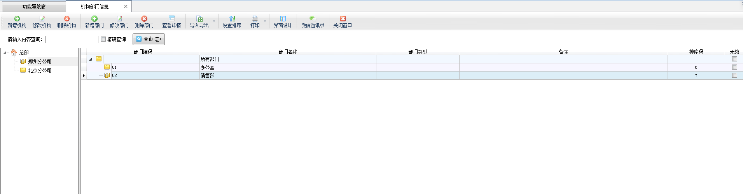Click the 删除机构 delete organization icon
The image size is (743, 194).
[x=67, y=19]
